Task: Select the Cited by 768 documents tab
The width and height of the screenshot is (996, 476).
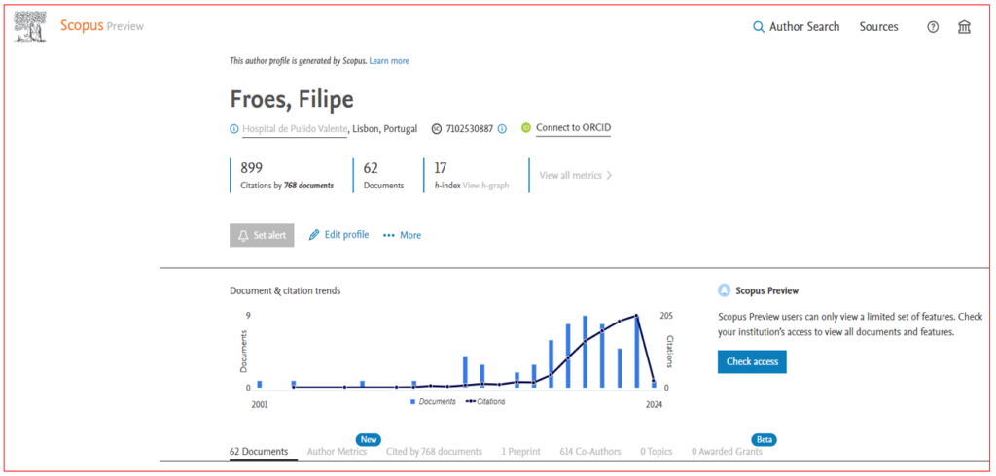Action: (x=434, y=452)
